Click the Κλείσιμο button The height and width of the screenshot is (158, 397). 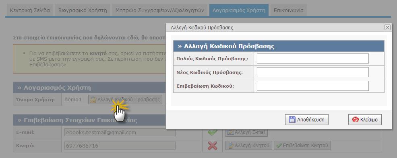pyautogui.click(x=365, y=119)
